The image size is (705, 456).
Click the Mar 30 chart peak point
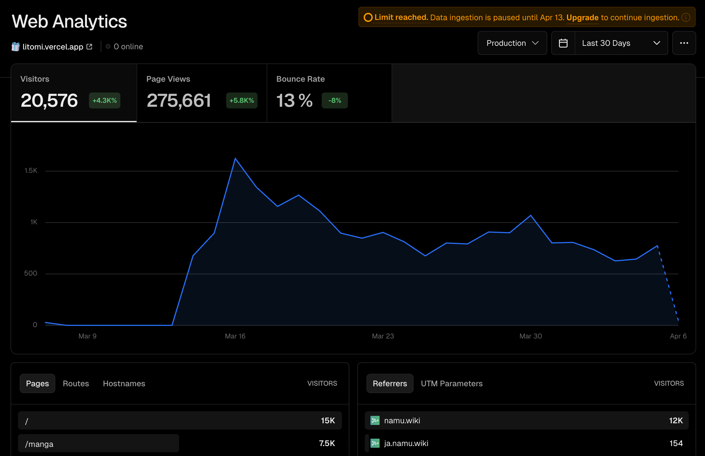point(530,215)
